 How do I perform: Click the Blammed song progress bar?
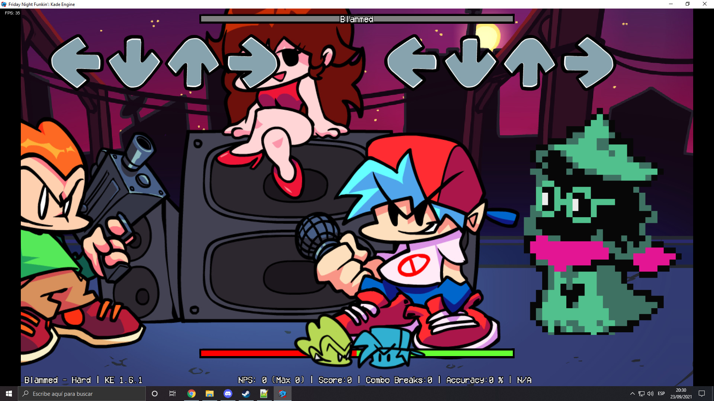click(x=357, y=19)
